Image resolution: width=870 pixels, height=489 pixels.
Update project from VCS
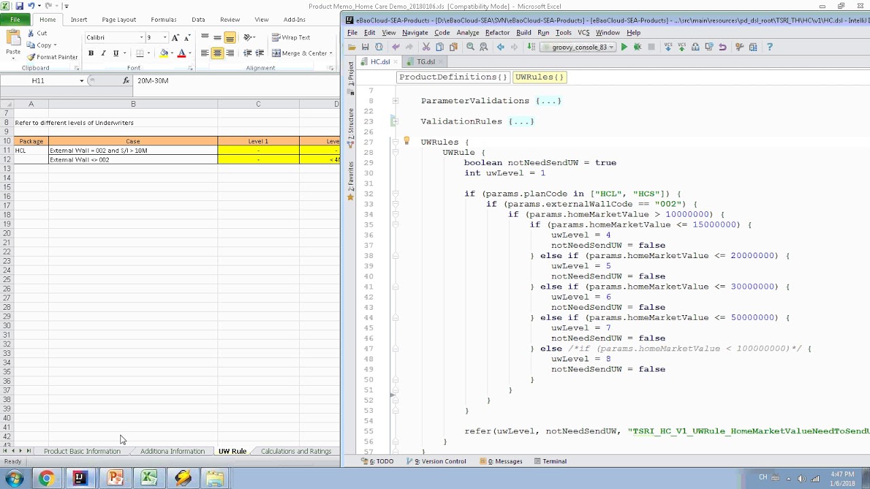(668, 47)
